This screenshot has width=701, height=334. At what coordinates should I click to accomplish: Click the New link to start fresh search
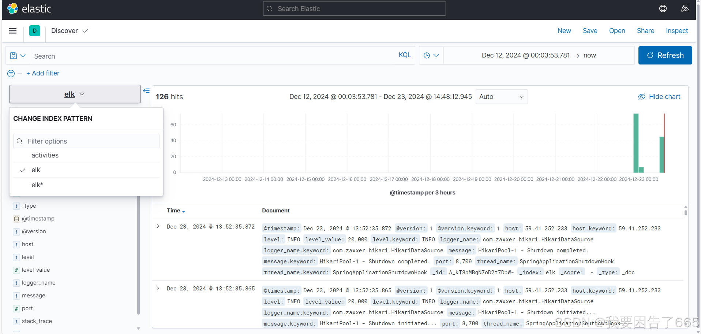[x=564, y=31]
